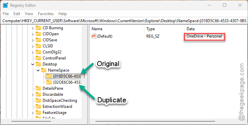Select the {02OE6C66-4533 duplicate key

point(67,82)
